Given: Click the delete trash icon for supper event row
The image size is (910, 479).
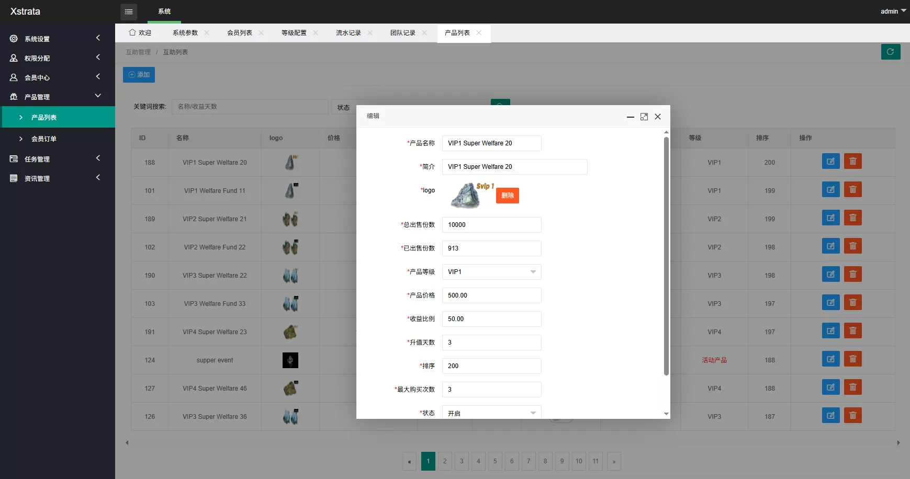Looking at the screenshot, I should [x=852, y=359].
